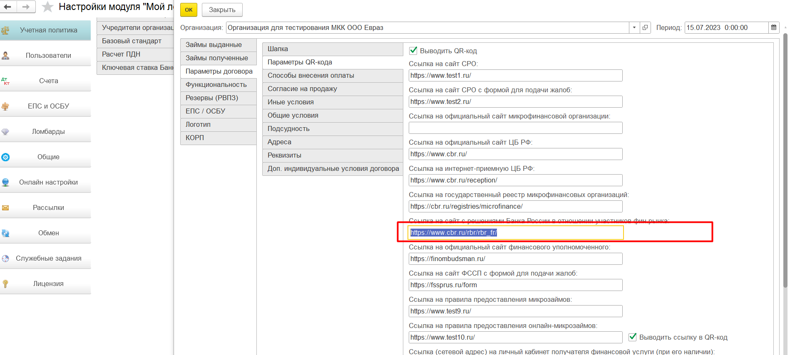The image size is (790, 355).
Task: Select Иные условия sub-tab
Action: coord(333,102)
